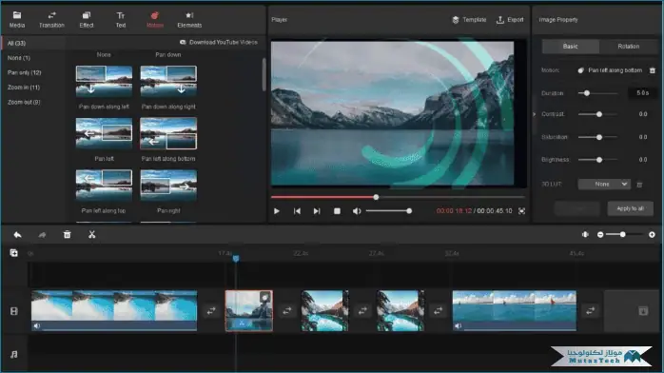Play the video preview
The image size is (664, 373).
point(277,211)
